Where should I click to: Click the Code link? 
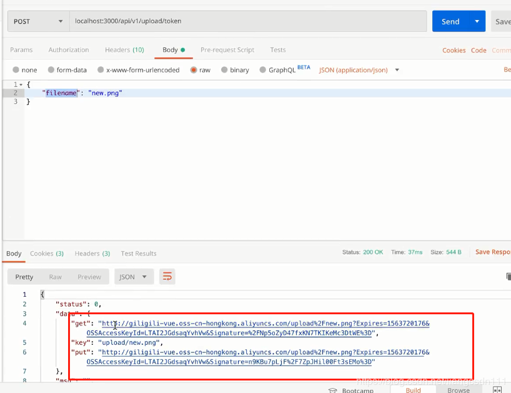click(479, 50)
